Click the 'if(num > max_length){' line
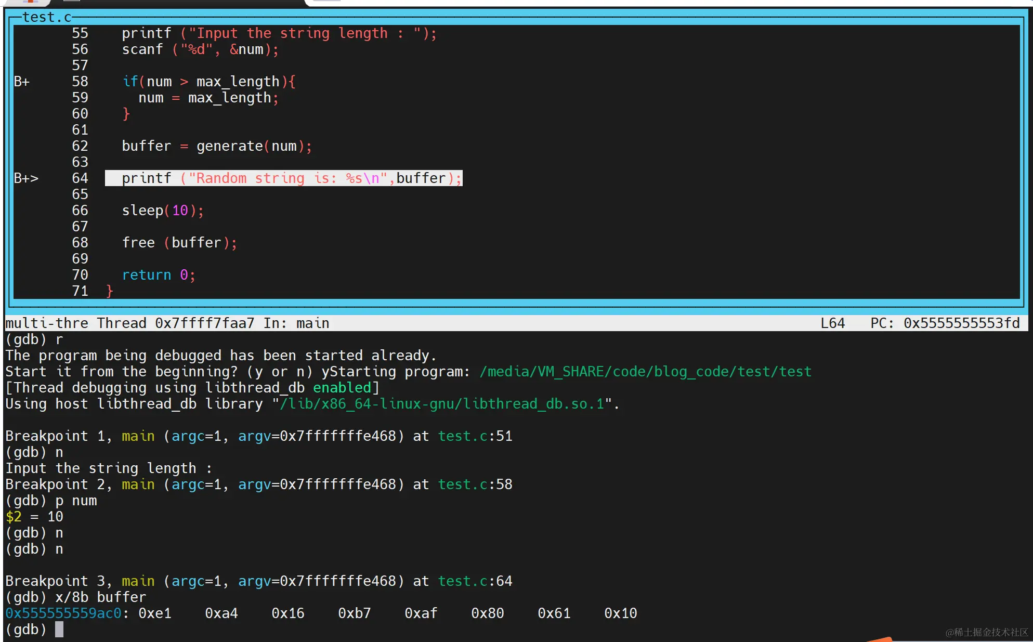This screenshot has width=1033, height=642. tap(208, 82)
